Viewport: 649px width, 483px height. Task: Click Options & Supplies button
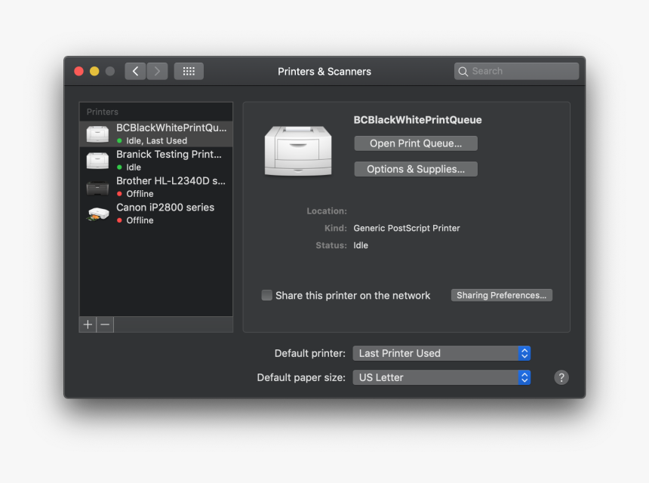pyautogui.click(x=416, y=169)
